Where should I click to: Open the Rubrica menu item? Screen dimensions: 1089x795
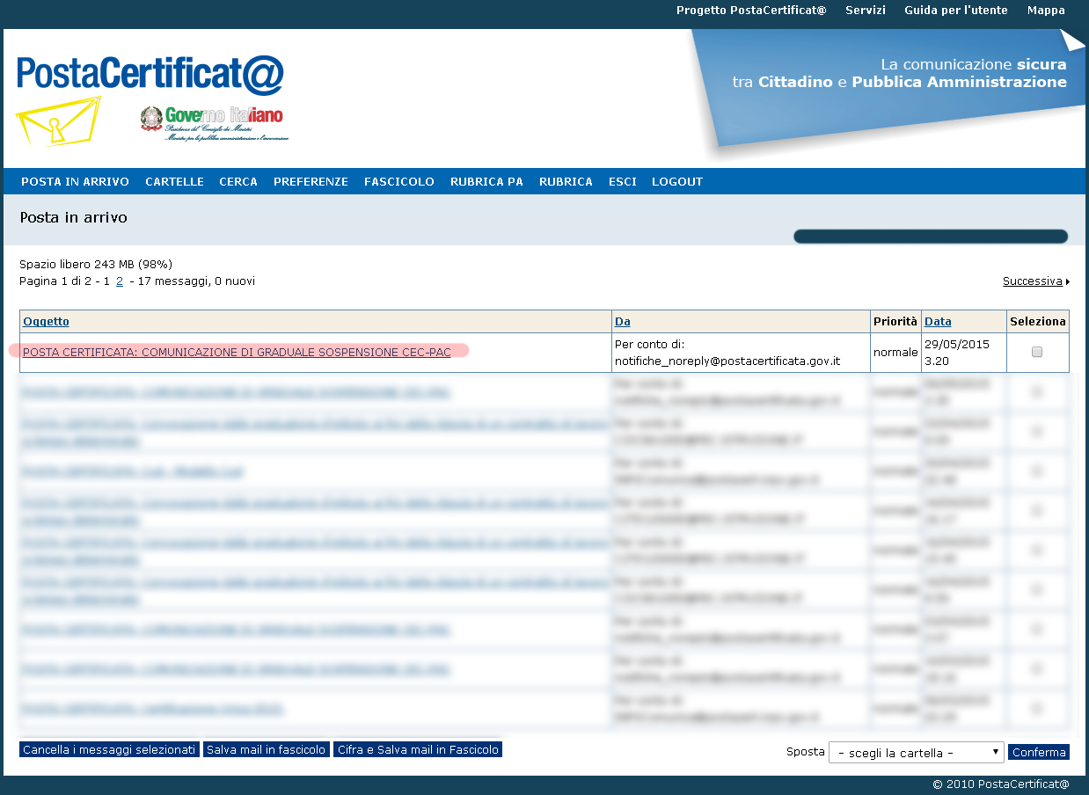pos(566,182)
